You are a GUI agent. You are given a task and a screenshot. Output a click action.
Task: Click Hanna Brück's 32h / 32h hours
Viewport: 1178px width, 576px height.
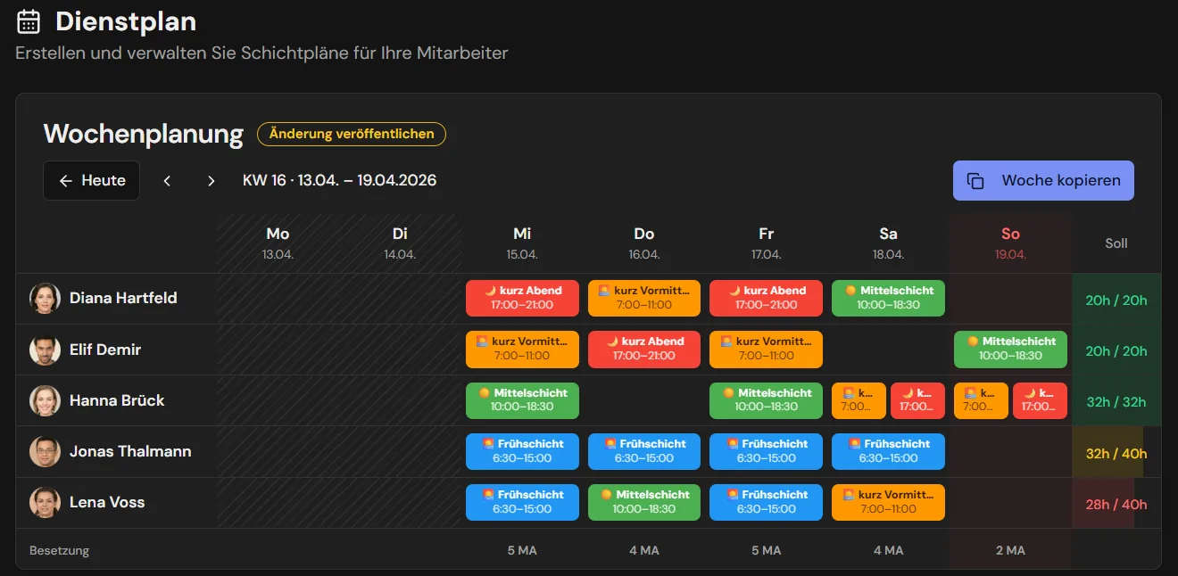pos(1116,402)
